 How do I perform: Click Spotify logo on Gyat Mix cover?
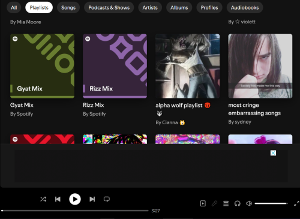(15, 39)
